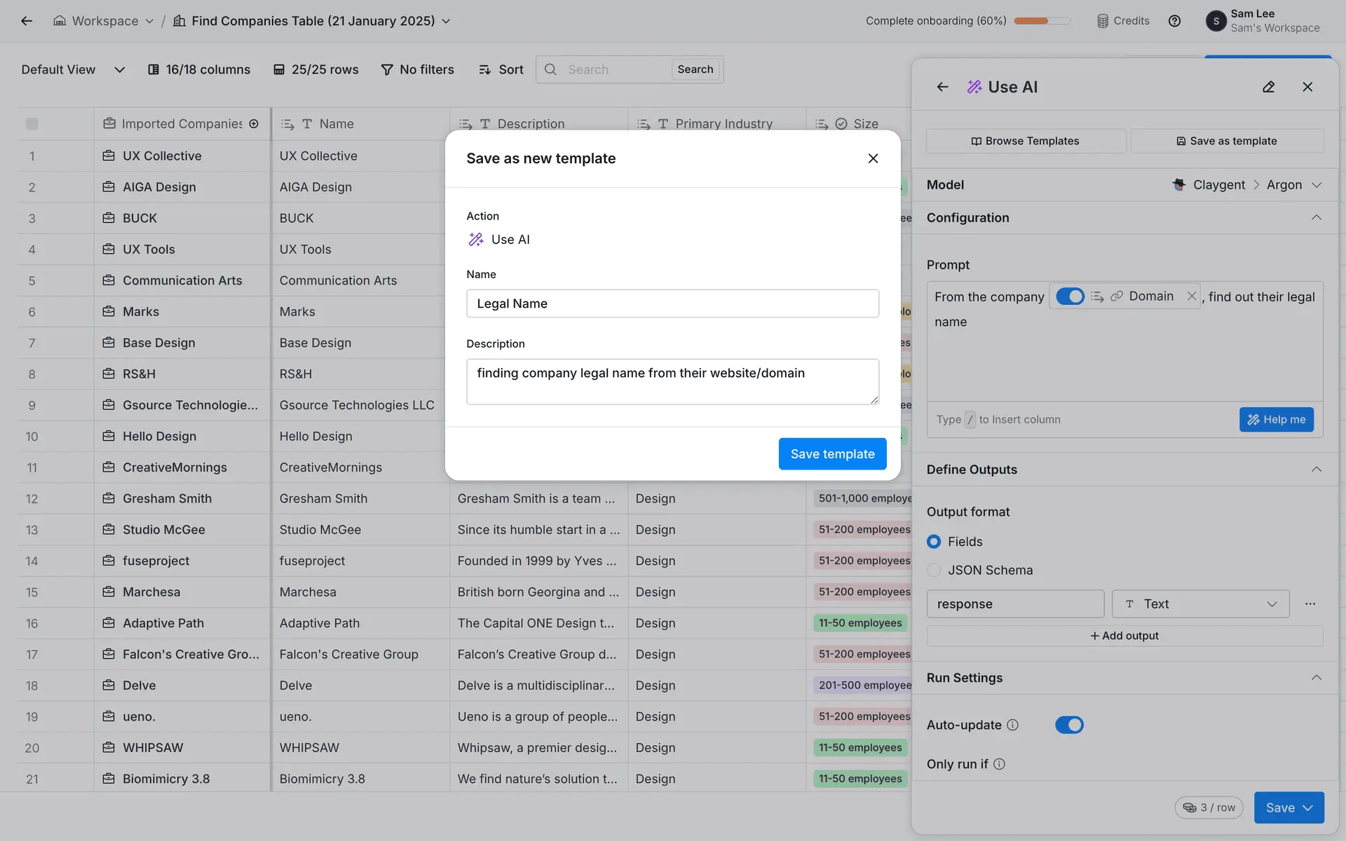Click the Only run if info icon
Image resolution: width=1346 pixels, height=841 pixels.
(x=999, y=764)
